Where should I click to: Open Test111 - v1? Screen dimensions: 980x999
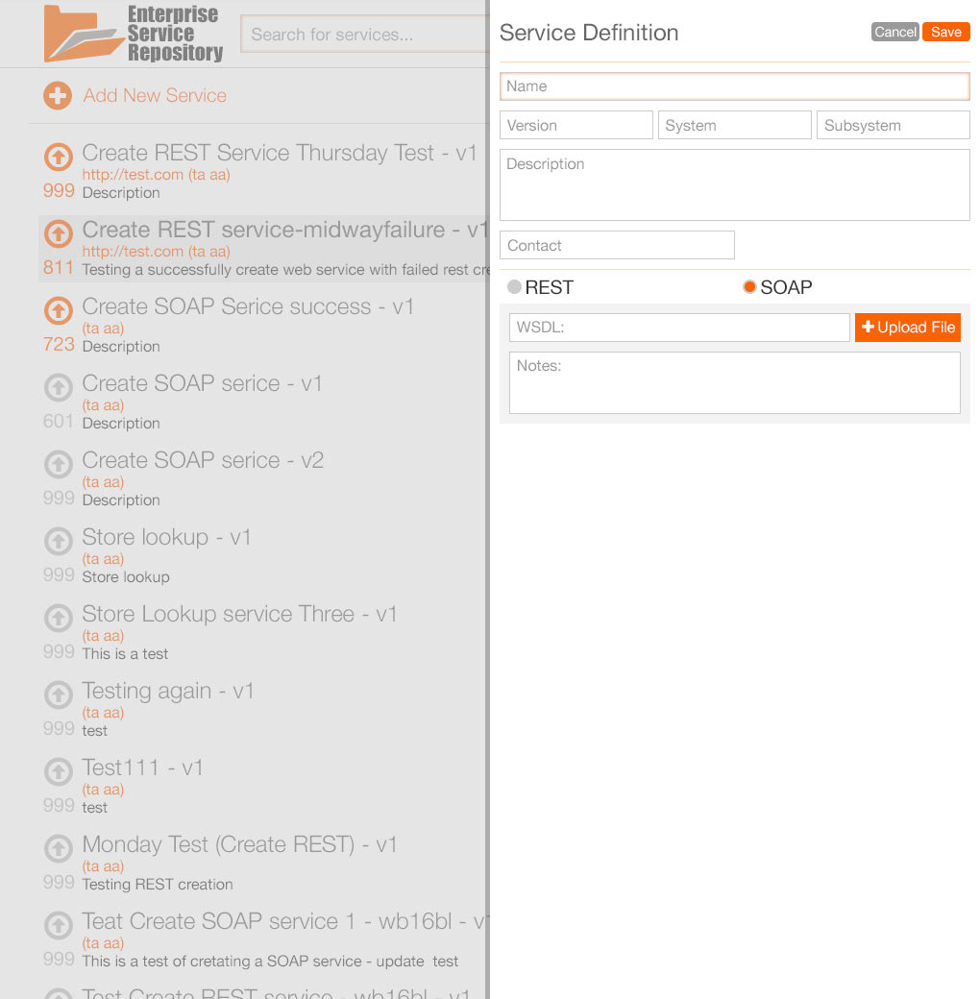click(x=142, y=768)
